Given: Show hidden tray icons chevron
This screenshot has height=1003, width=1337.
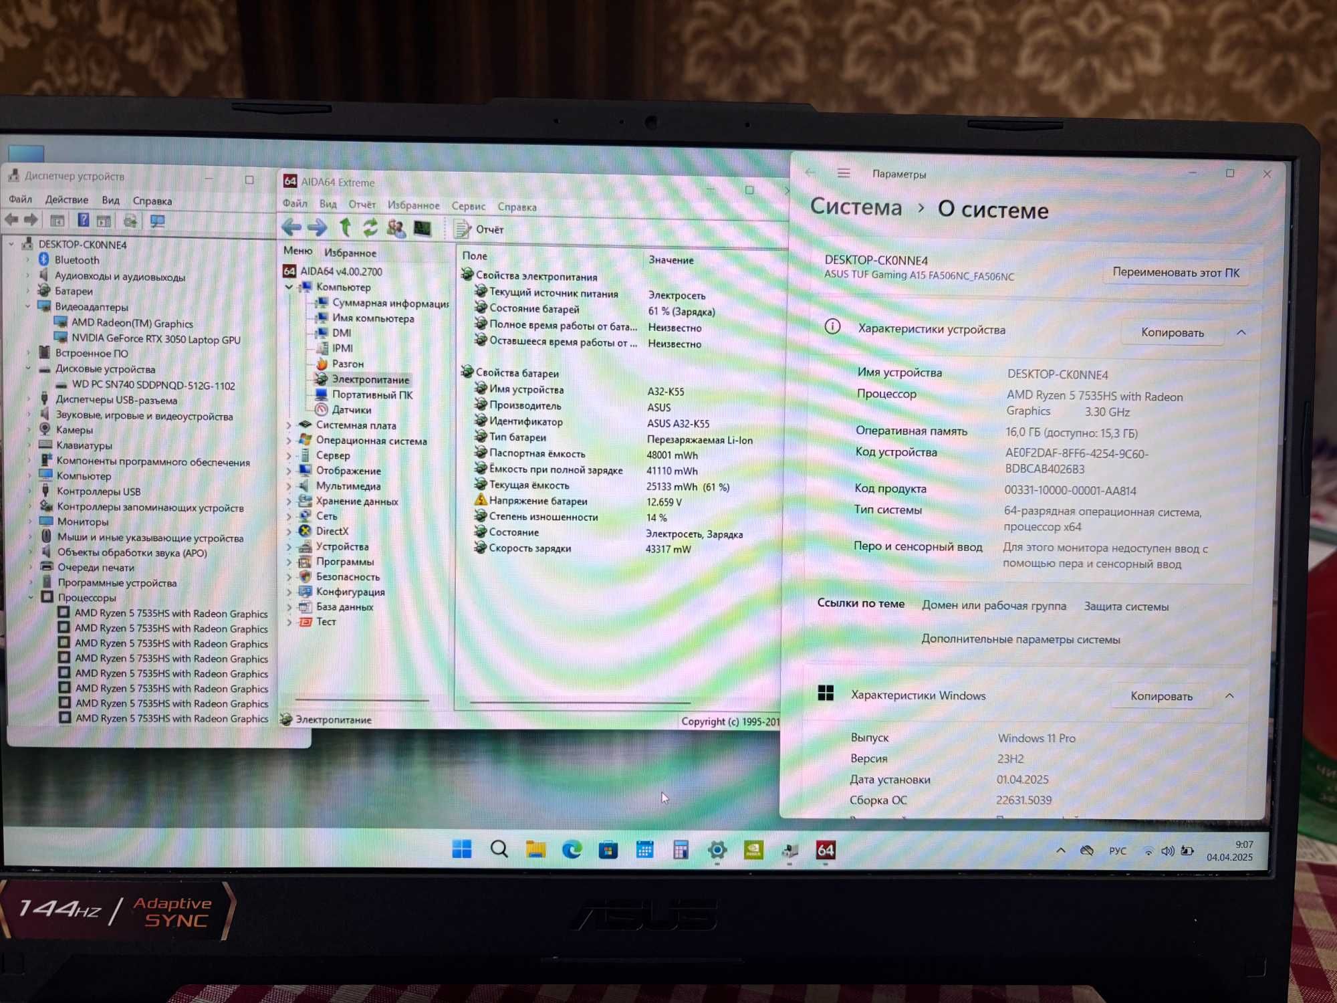Looking at the screenshot, I should coord(1061,851).
